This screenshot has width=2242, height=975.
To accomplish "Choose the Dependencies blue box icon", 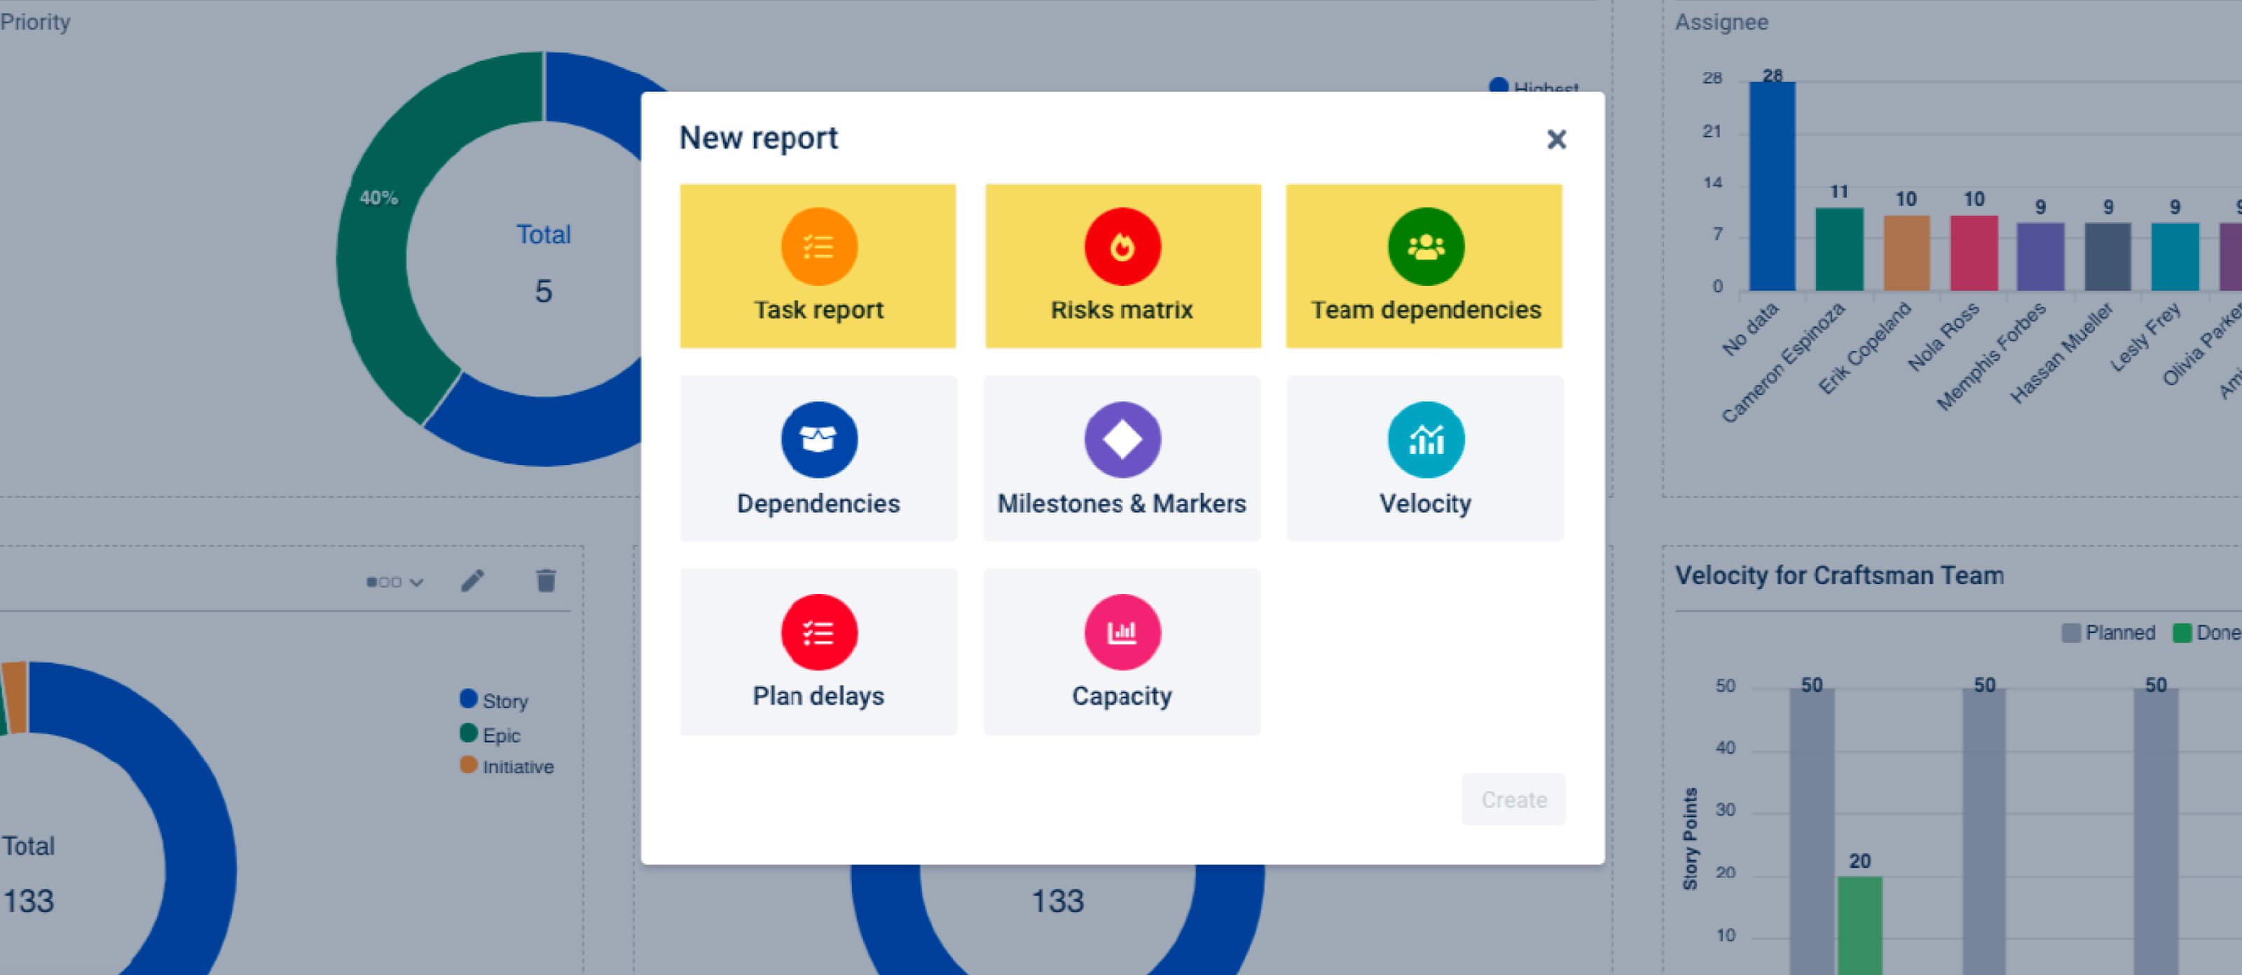I will click(818, 439).
